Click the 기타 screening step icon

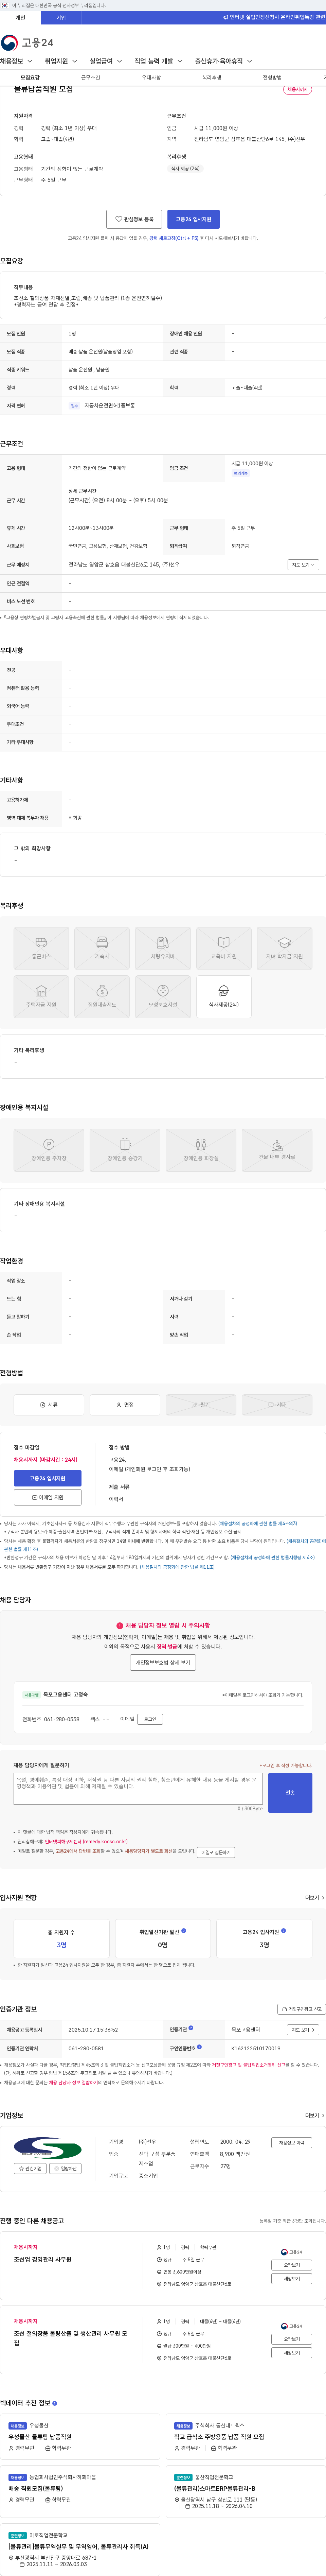click(x=277, y=1405)
